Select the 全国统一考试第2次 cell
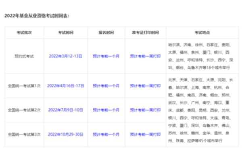 point(24,110)
